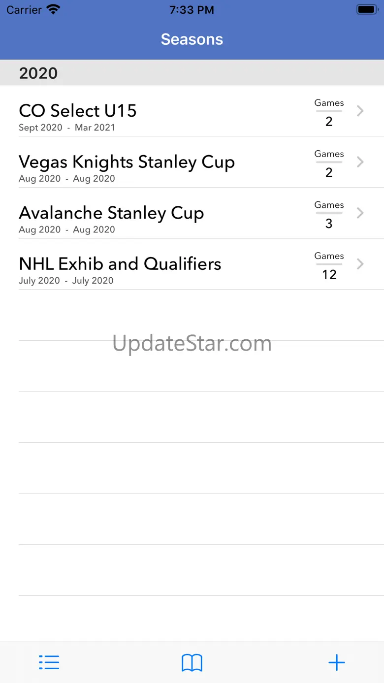Tap the Games count 12 label

tap(329, 274)
